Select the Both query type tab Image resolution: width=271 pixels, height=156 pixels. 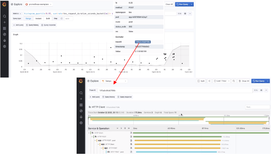pos(48,18)
